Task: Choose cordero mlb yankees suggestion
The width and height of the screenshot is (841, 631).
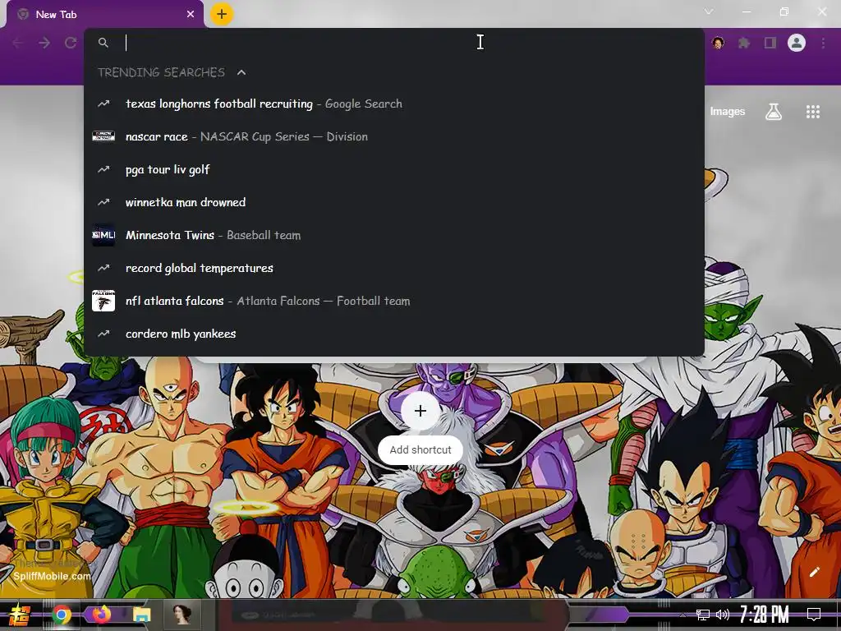Action: click(x=394, y=334)
